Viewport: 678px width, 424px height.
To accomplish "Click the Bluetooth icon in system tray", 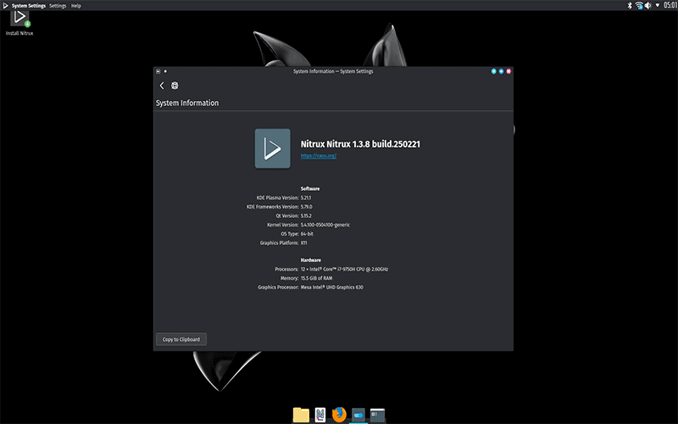I will (x=628, y=5).
